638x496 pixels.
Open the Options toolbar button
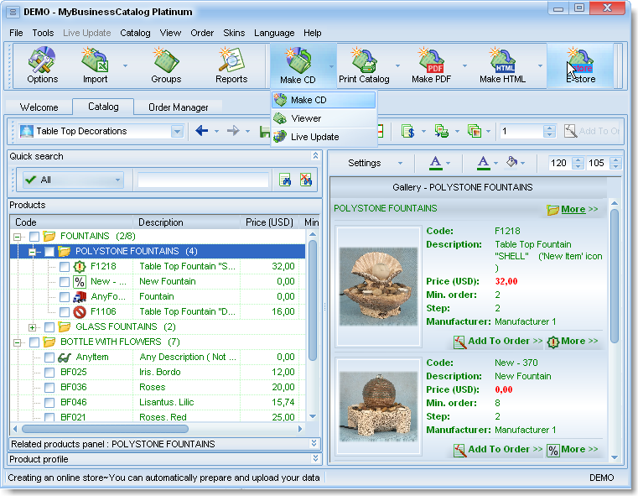click(x=42, y=65)
